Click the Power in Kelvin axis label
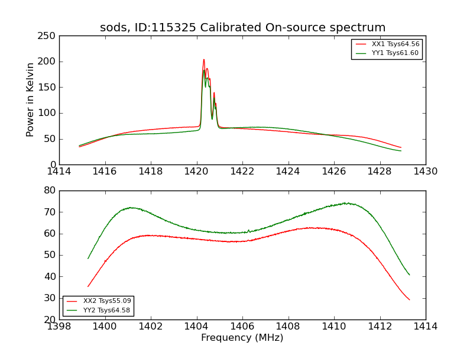Image resolution: width=473 pixels, height=355 pixels. pyautogui.click(x=30, y=100)
